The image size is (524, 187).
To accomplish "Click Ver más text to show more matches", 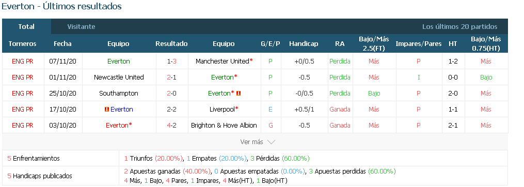I will click(x=251, y=142).
